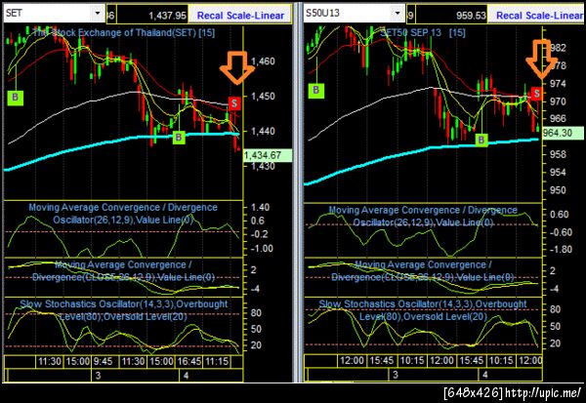Click Recal Scale-Linear above the SET chart
The image size is (586, 403).
[240, 16]
